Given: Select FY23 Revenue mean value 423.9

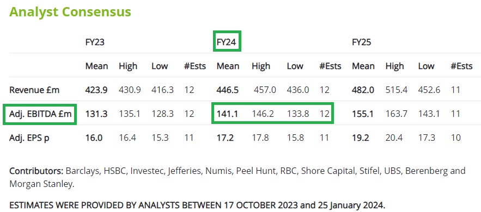Looking at the screenshot, I should tap(96, 90).
